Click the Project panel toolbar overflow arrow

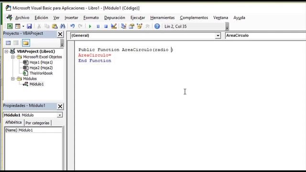62,43
